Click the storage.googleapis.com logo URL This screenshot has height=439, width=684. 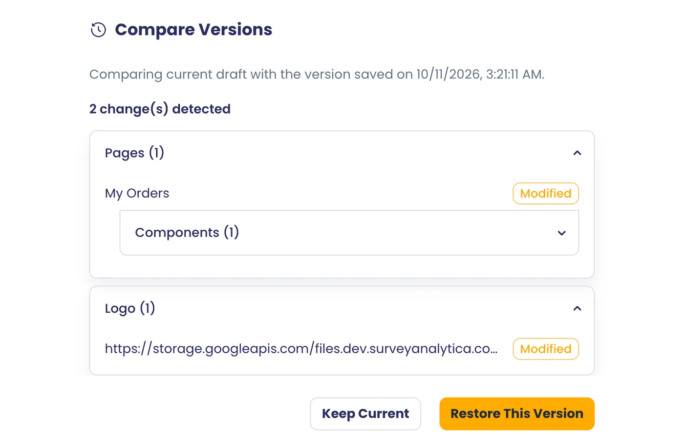tap(301, 349)
